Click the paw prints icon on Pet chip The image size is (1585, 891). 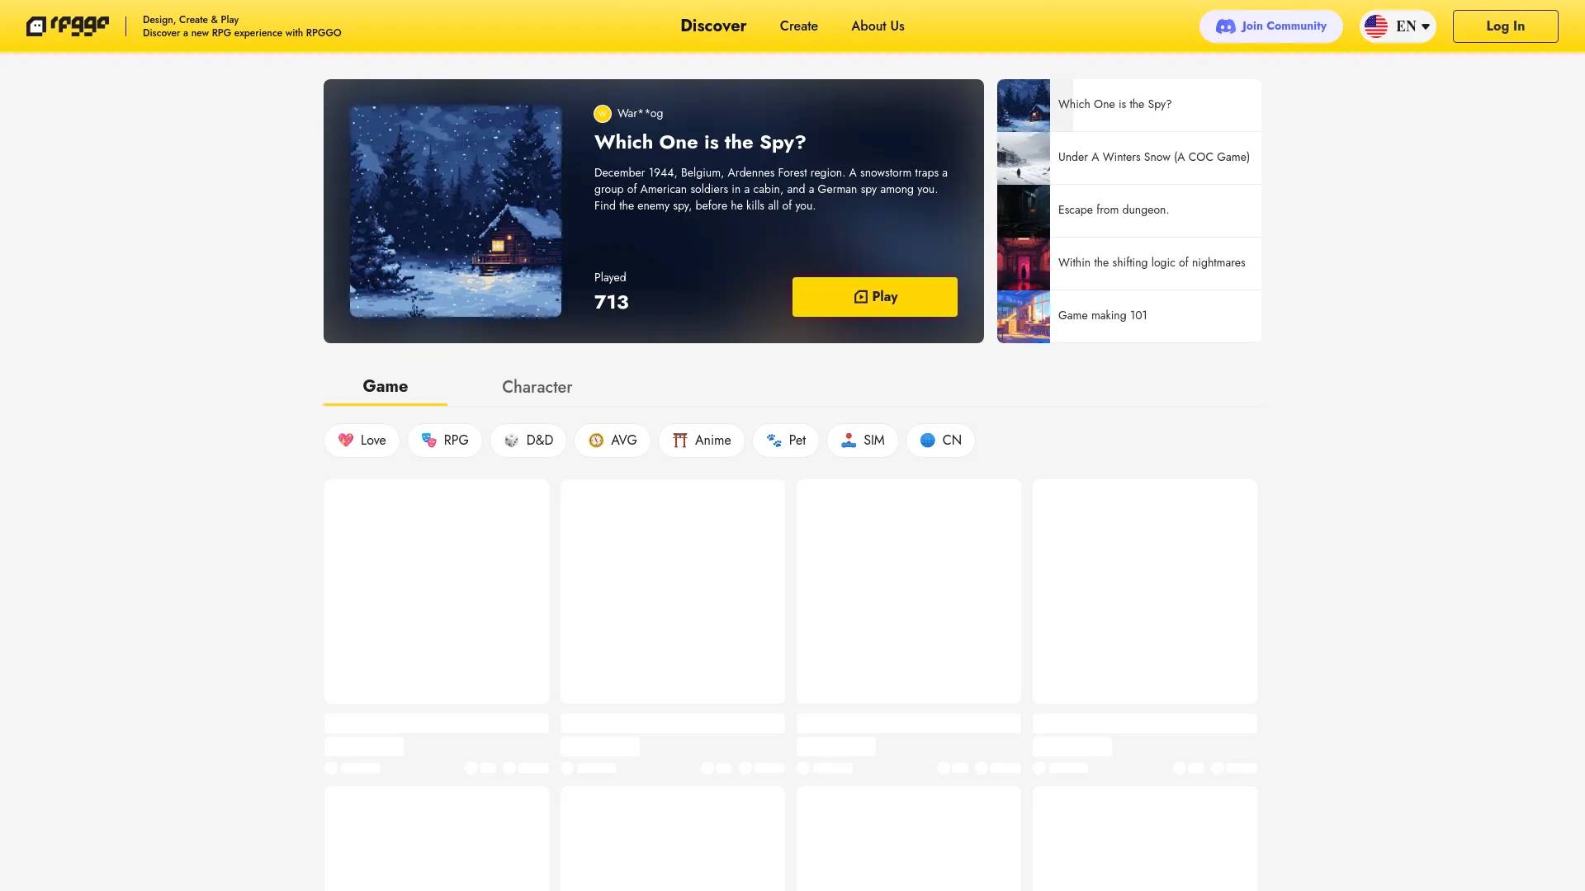point(774,441)
